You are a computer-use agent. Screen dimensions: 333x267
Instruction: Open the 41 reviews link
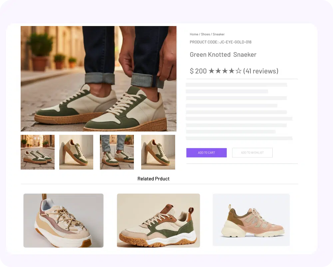[261, 71]
